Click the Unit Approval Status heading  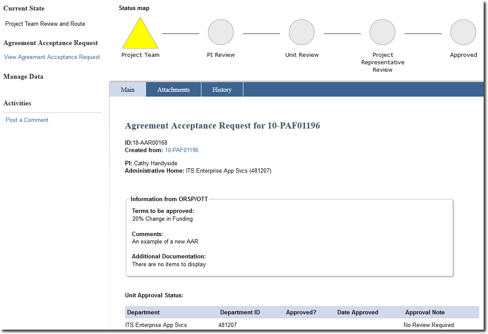click(154, 296)
